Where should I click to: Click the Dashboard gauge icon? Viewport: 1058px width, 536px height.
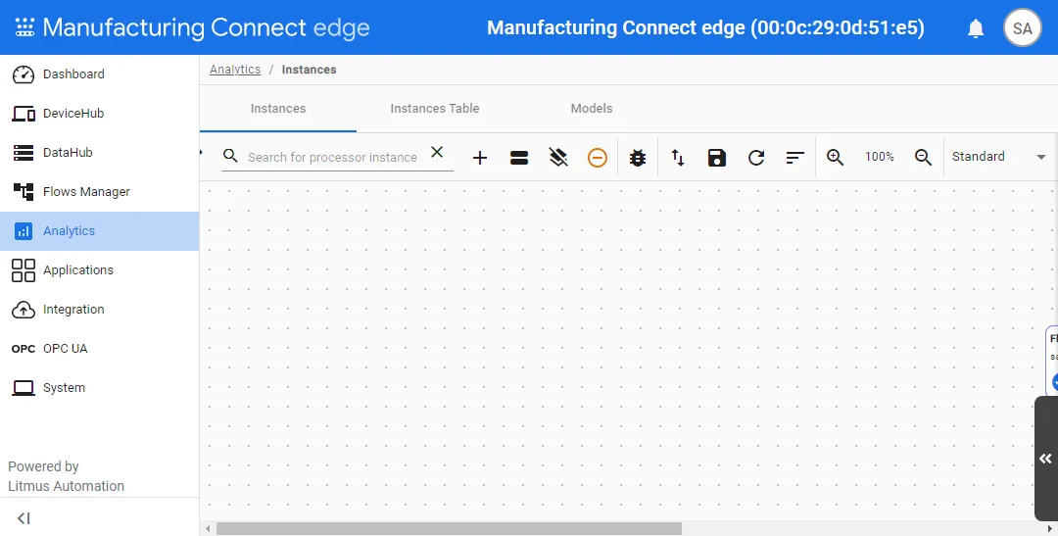(x=24, y=74)
